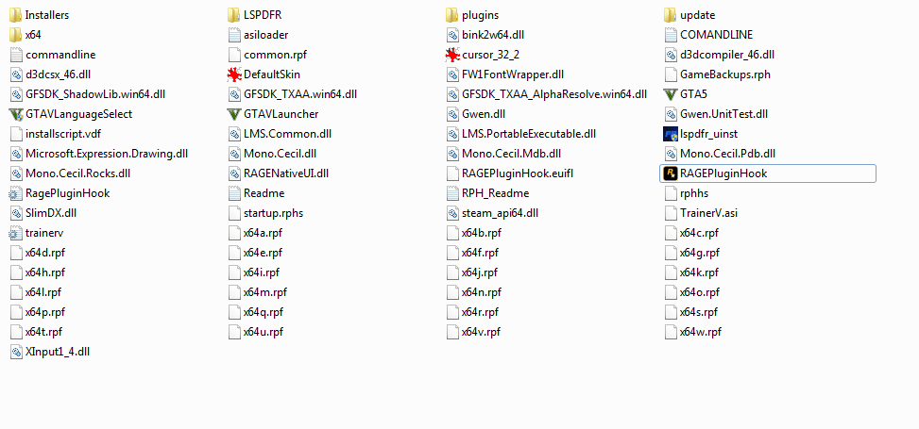Select the RagePluginHook configuration gear icon

pyautogui.click(x=16, y=193)
